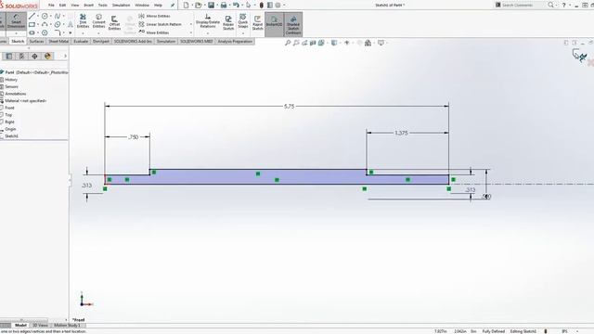Select the Smart Dimension tool

(16, 21)
